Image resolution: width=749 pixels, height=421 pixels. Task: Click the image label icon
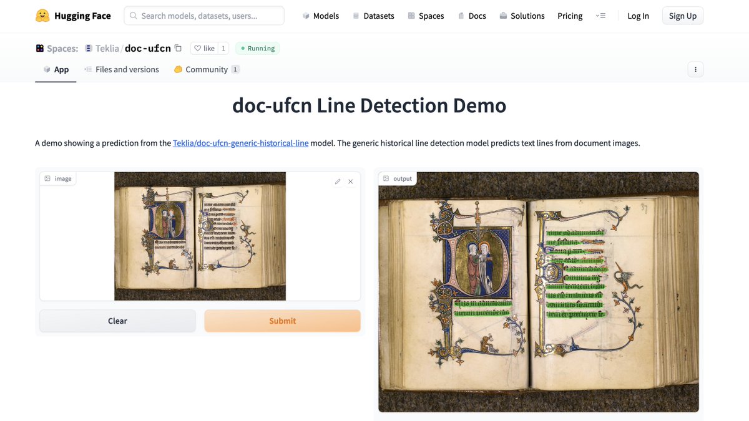pyautogui.click(x=47, y=178)
